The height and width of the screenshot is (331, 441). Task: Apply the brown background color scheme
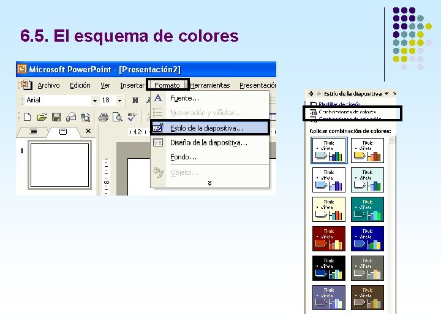pyautogui.click(x=367, y=297)
